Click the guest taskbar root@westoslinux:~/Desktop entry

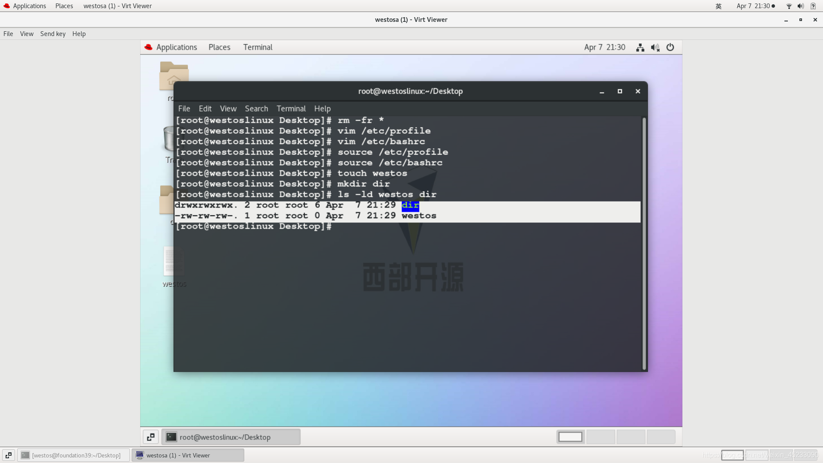click(231, 437)
